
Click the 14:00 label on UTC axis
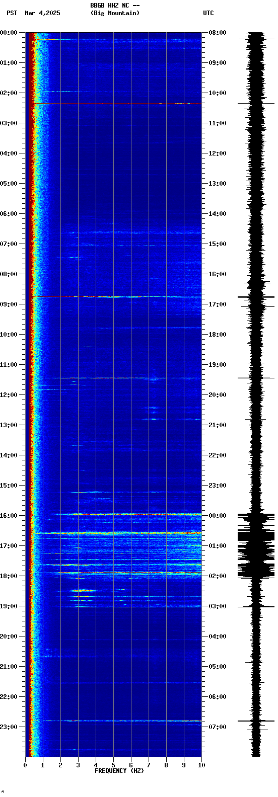pyautogui.click(x=218, y=214)
